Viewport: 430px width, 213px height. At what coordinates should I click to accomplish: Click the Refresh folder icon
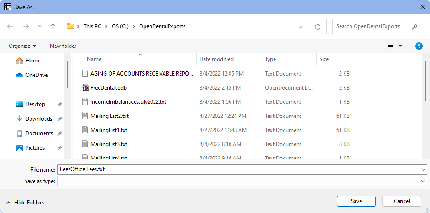(x=318, y=26)
